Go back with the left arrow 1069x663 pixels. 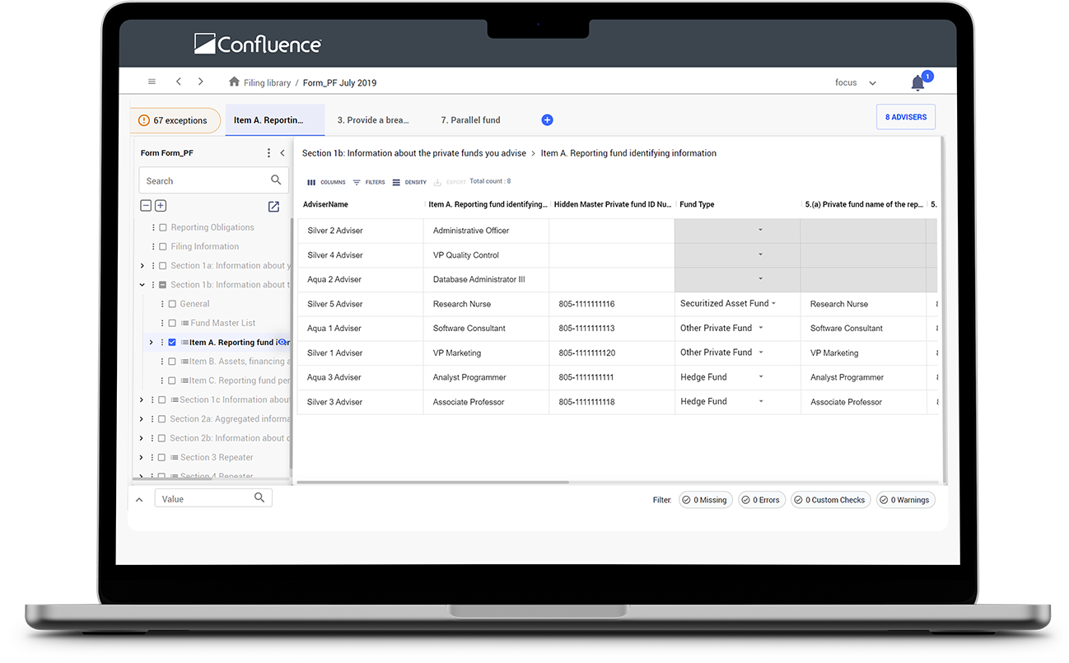point(179,82)
